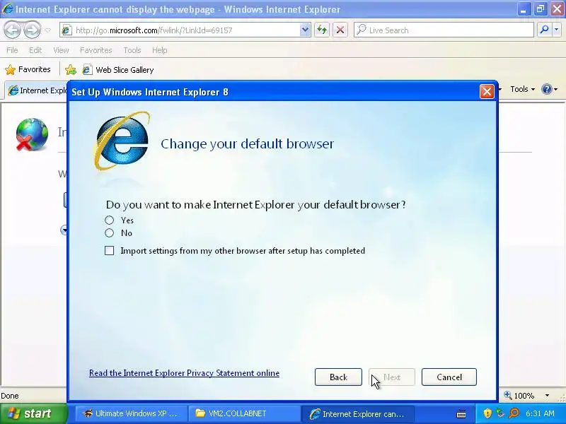
Task: Select the No radio button
Action: tap(110, 233)
